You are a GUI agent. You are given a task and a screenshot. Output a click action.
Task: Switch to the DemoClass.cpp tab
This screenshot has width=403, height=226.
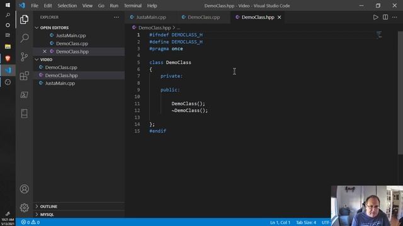pos(203,17)
